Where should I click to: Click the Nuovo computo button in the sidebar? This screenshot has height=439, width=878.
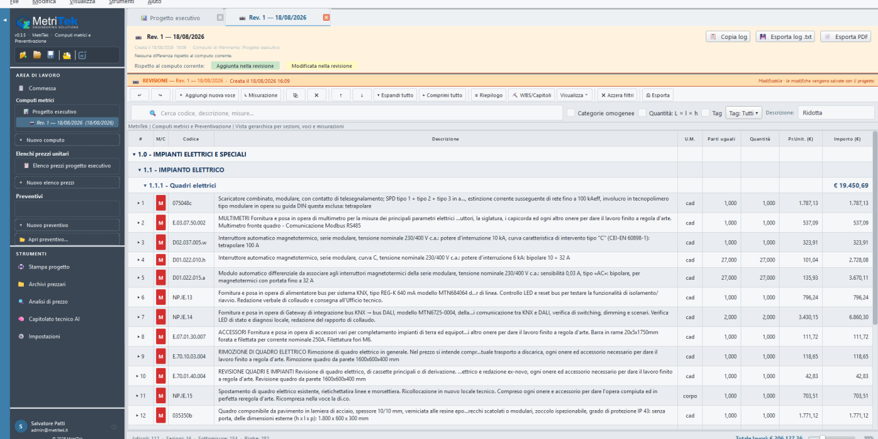coord(67,140)
